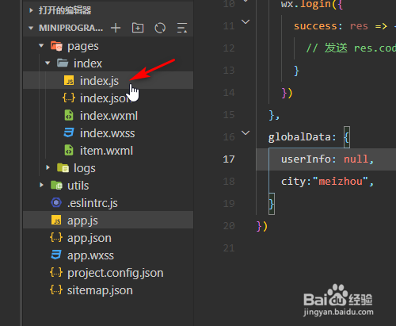Collapse the index folder arrow
Image resolution: width=396 pixels, height=326 pixels.
click(48, 63)
